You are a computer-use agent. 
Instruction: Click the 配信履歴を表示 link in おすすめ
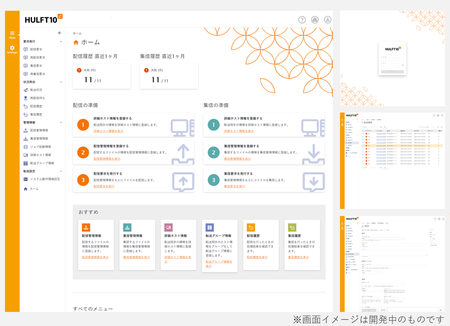[x=257, y=257]
